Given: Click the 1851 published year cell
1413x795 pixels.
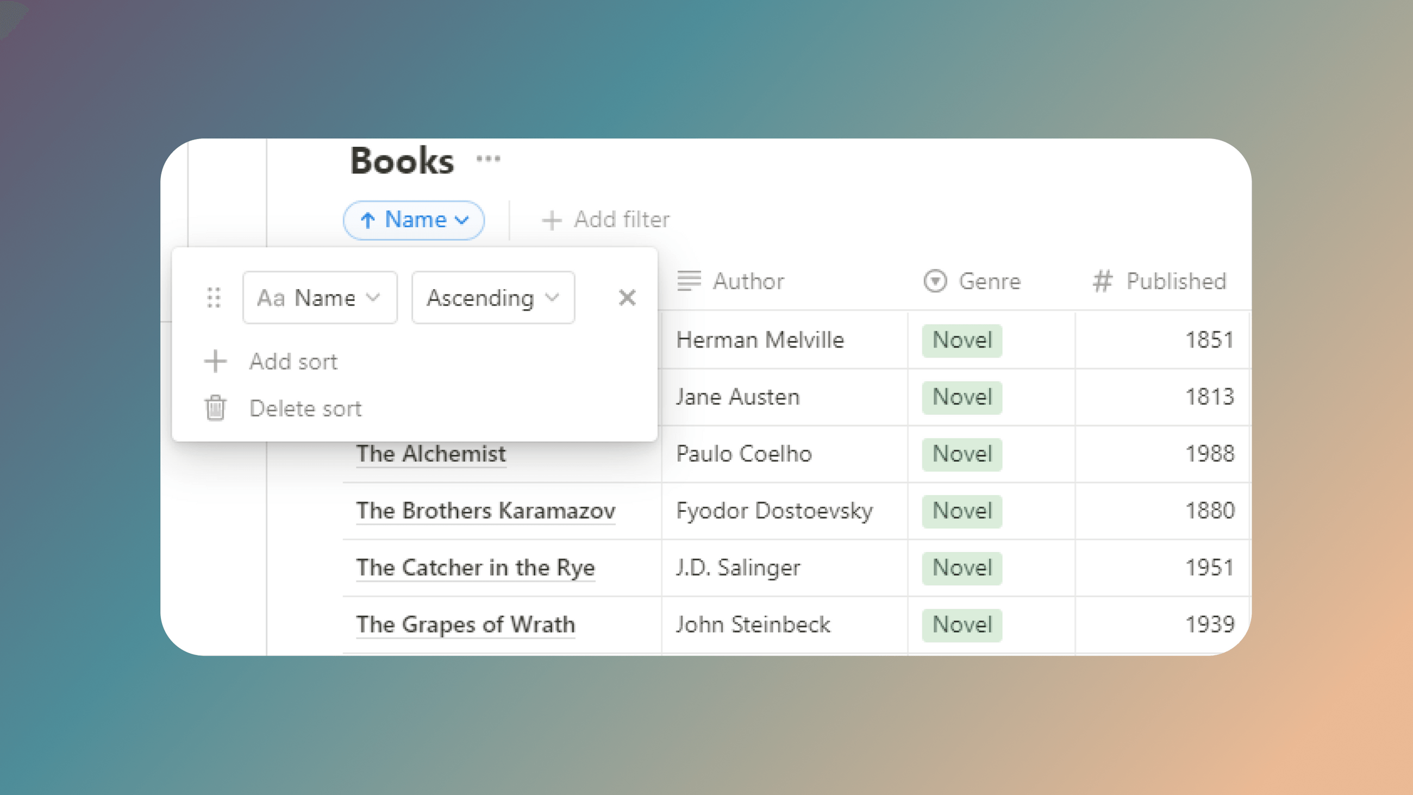Looking at the screenshot, I should 1209,340.
